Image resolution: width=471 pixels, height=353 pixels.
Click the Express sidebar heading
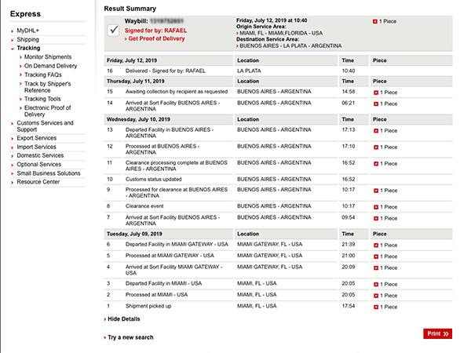click(25, 14)
